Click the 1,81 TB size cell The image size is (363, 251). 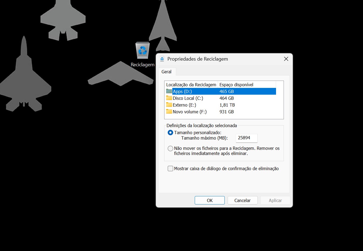point(227,105)
